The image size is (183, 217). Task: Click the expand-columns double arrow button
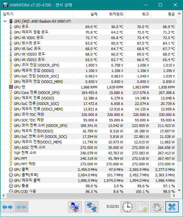click(7, 207)
